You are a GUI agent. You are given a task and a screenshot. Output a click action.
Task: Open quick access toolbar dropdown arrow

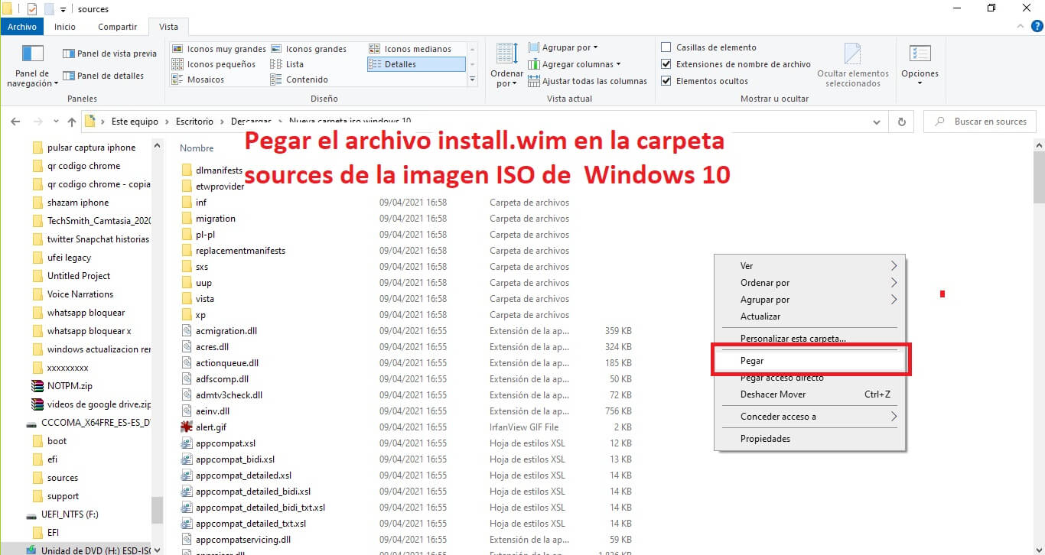pos(63,9)
